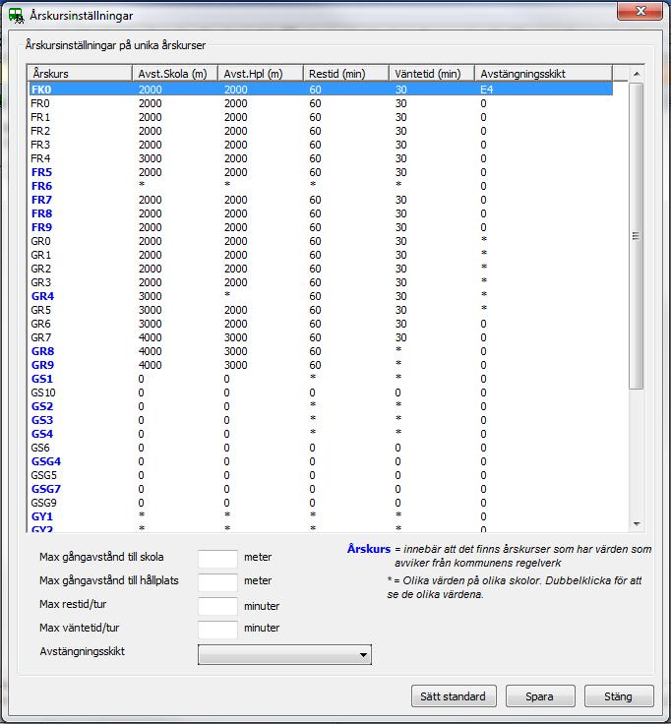Focus the Max väntetid/tur field
Image resolution: width=671 pixels, height=724 pixels.
(x=217, y=630)
